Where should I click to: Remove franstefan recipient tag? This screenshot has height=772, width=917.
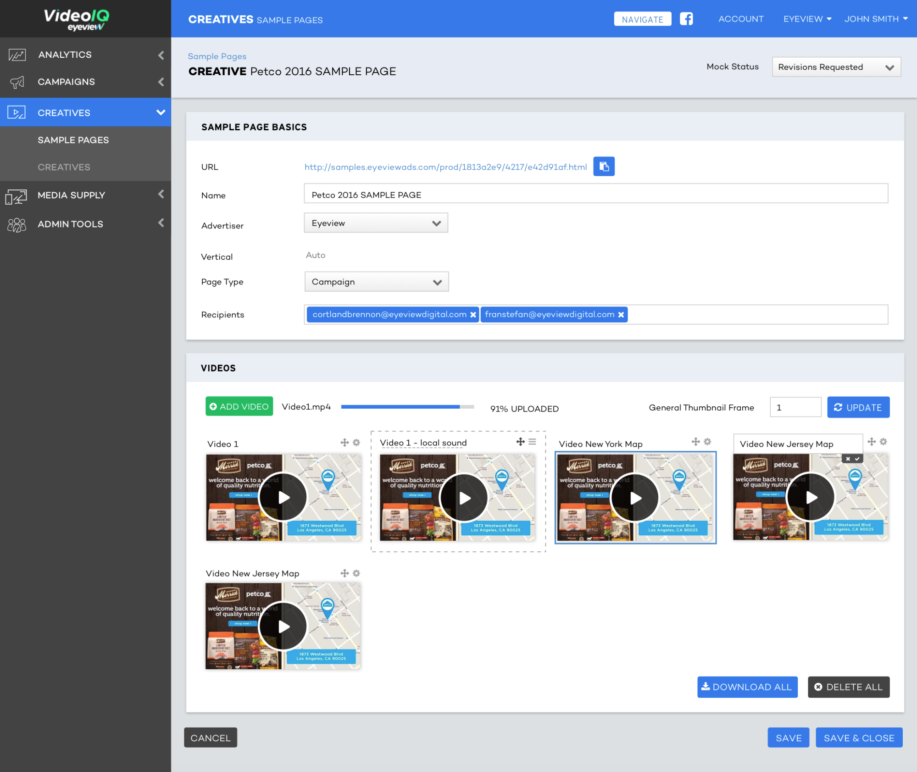point(621,315)
